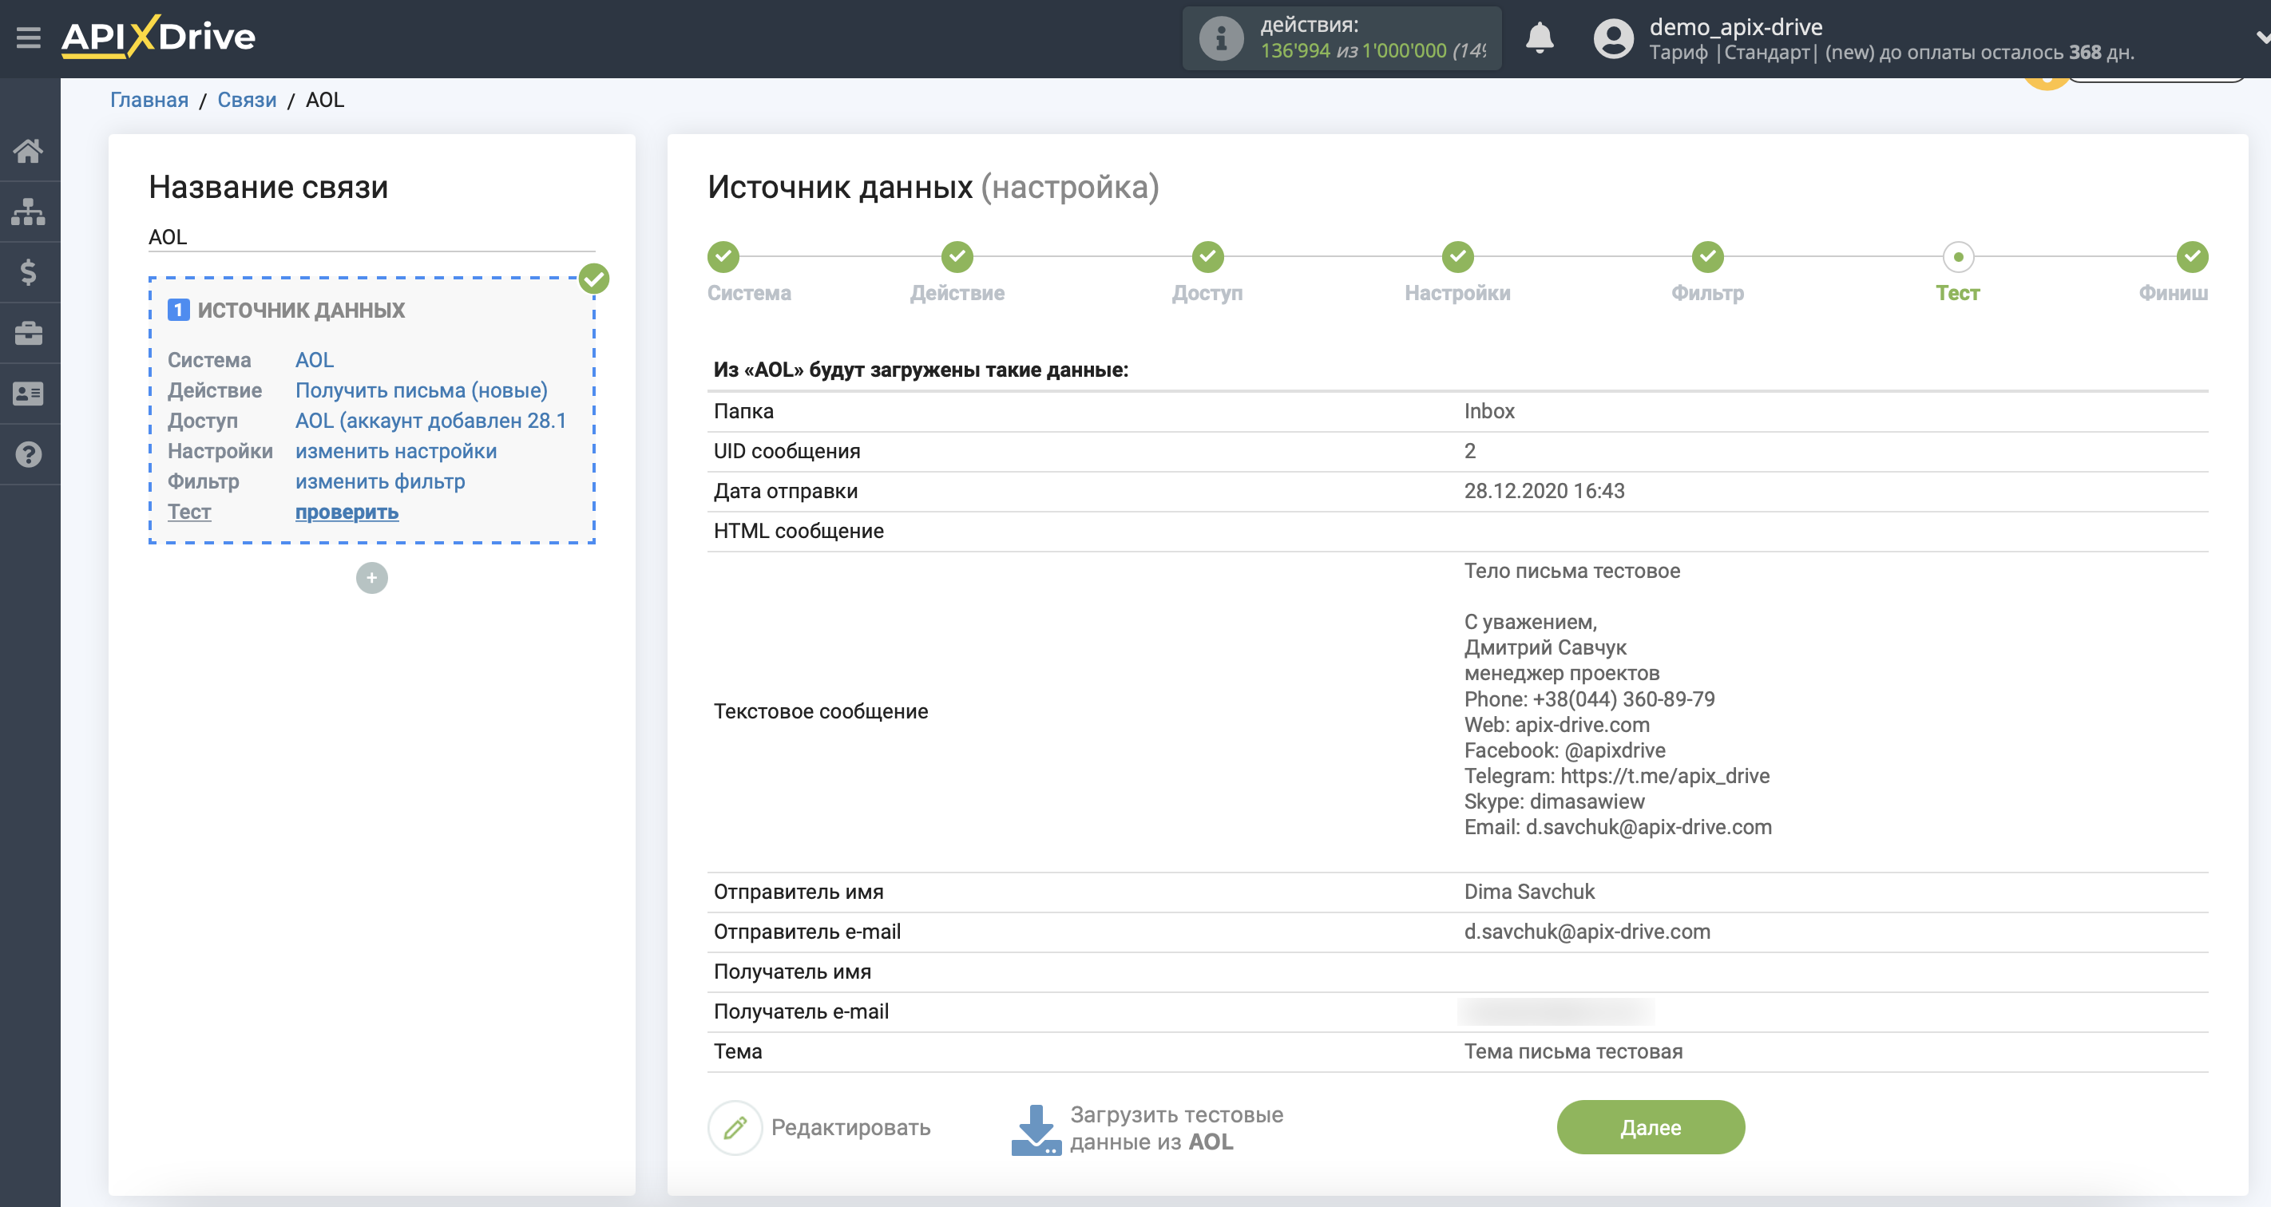
Task: Select the Inbox folder value
Action: coord(1489,411)
